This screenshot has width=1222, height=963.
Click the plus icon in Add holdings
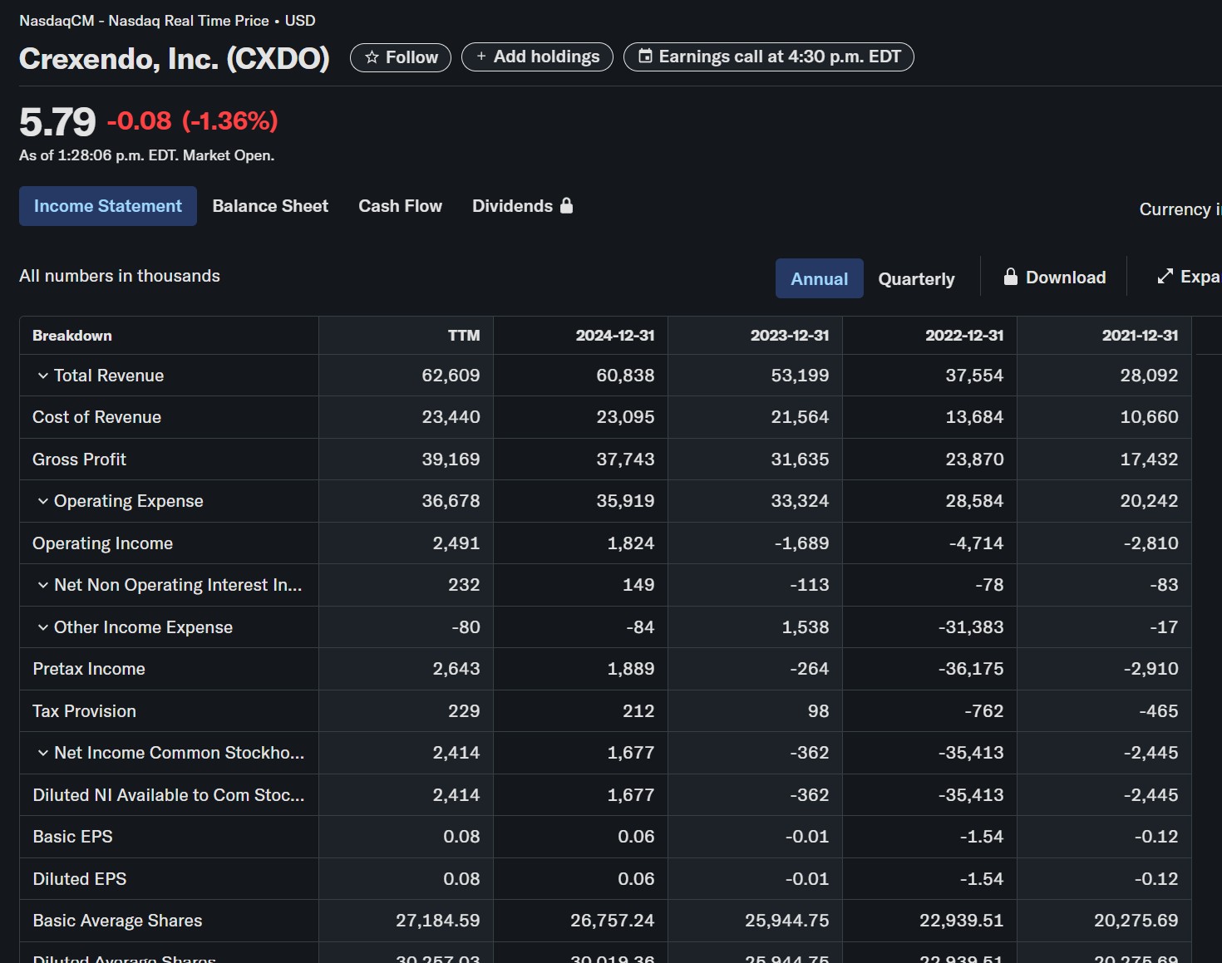tap(480, 57)
